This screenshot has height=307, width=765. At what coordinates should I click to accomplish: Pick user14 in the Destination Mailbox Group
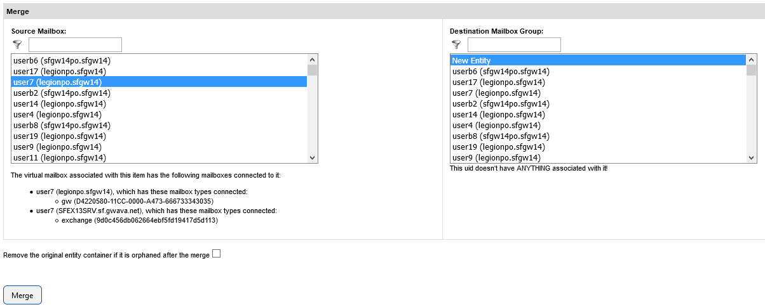click(x=499, y=114)
